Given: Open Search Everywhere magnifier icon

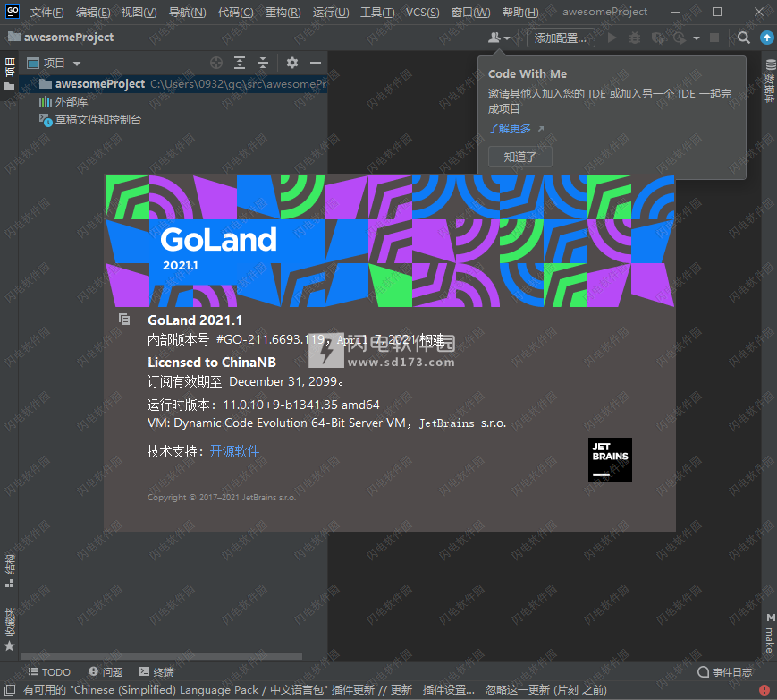Looking at the screenshot, I should tap(743, 38).
